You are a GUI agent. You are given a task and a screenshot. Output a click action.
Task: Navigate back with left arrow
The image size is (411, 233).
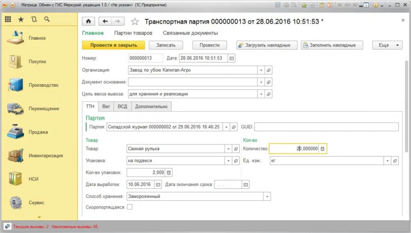pos(105,21)
